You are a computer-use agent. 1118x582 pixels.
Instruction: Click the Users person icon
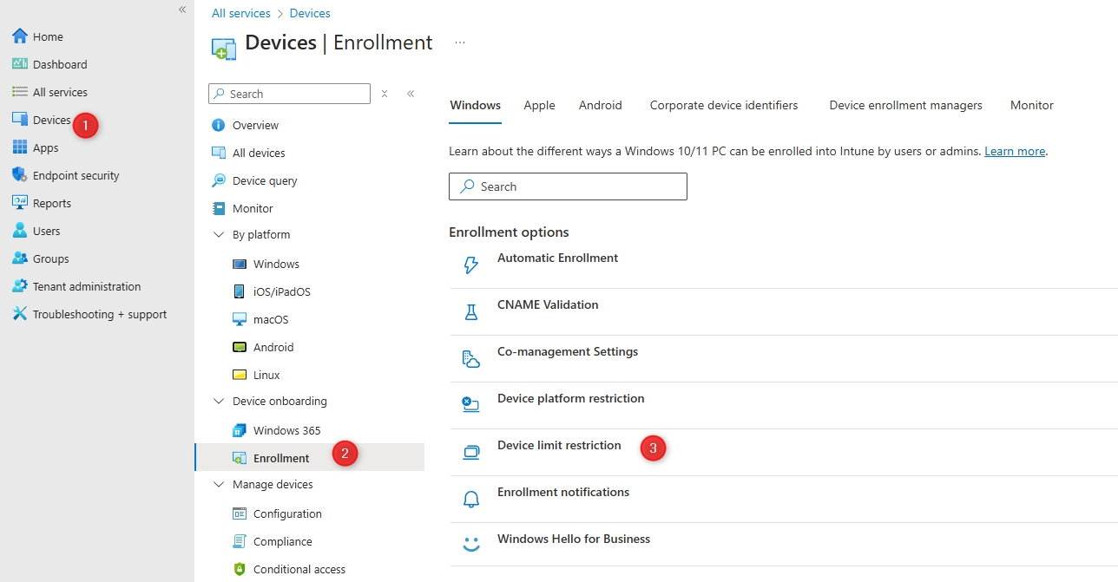point(20,231)
